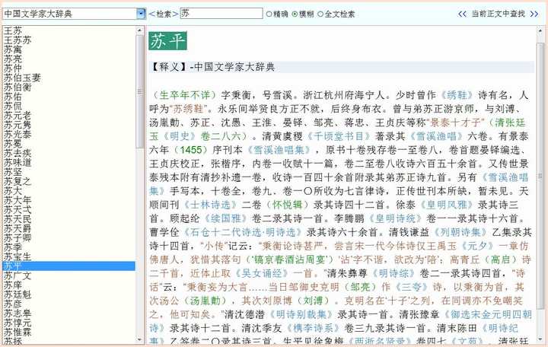Image resolution: width=548 pixels, height=347 pixels.
Task: Click the 《明诗综》 title in the article
Action: point(393,273)
